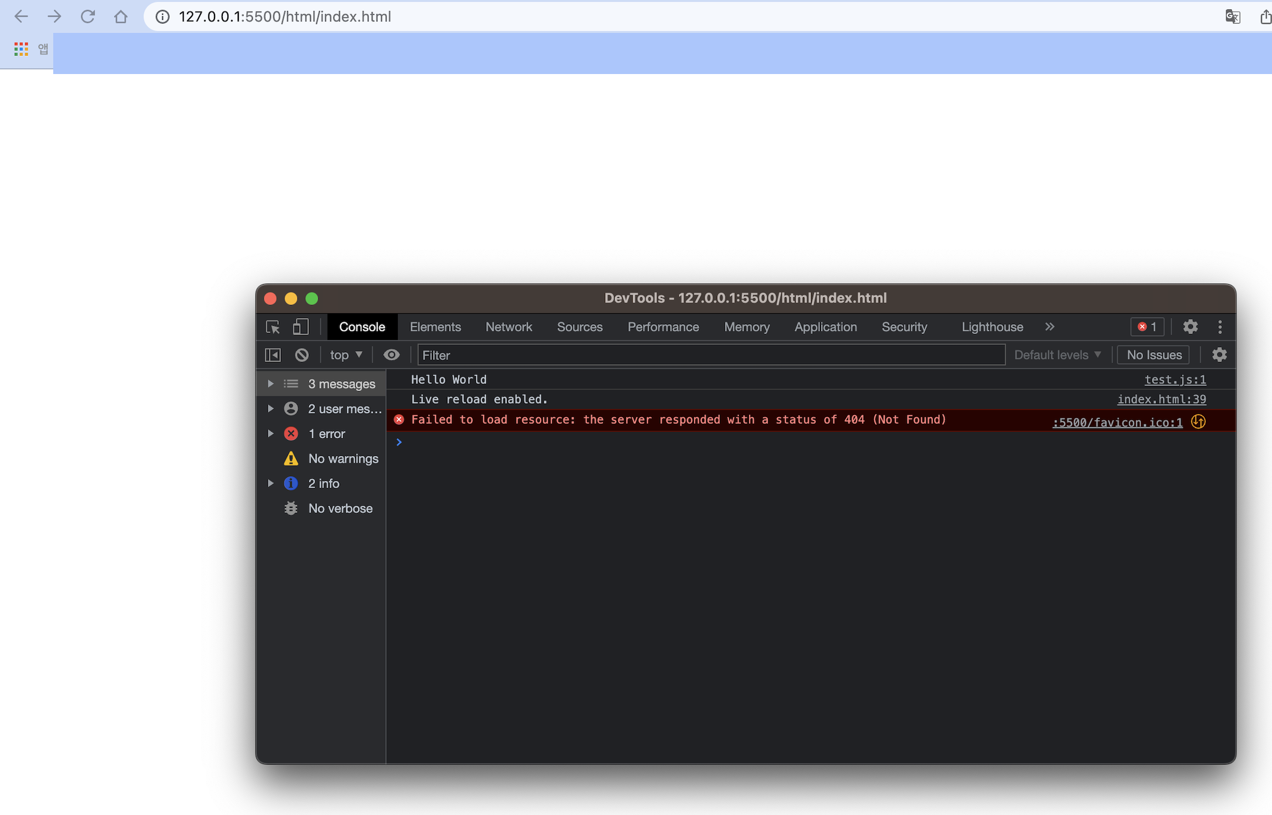Click reload icon beside the favicon error

[1198, 422]
